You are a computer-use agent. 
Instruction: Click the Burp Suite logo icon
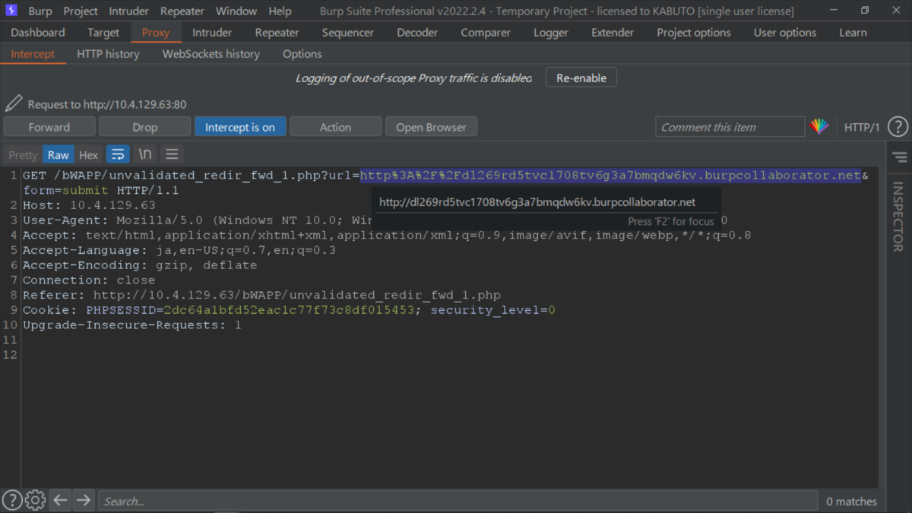pos(11,11)
